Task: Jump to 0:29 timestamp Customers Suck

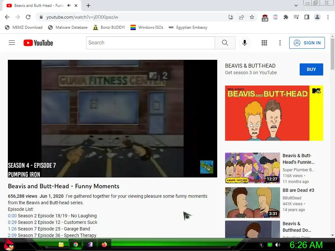Action: (x=12, y=222)
